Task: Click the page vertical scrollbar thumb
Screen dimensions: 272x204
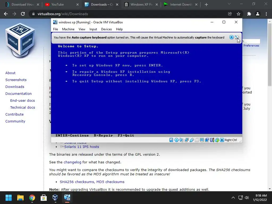Action: click(270, 55)
